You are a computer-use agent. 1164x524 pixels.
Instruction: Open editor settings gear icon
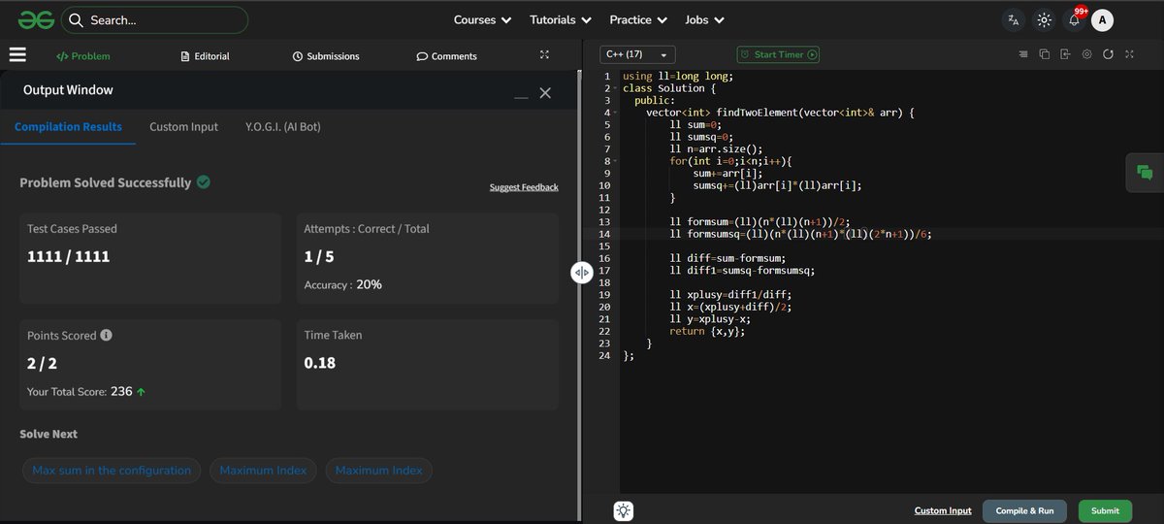(x=1086, y=54)
